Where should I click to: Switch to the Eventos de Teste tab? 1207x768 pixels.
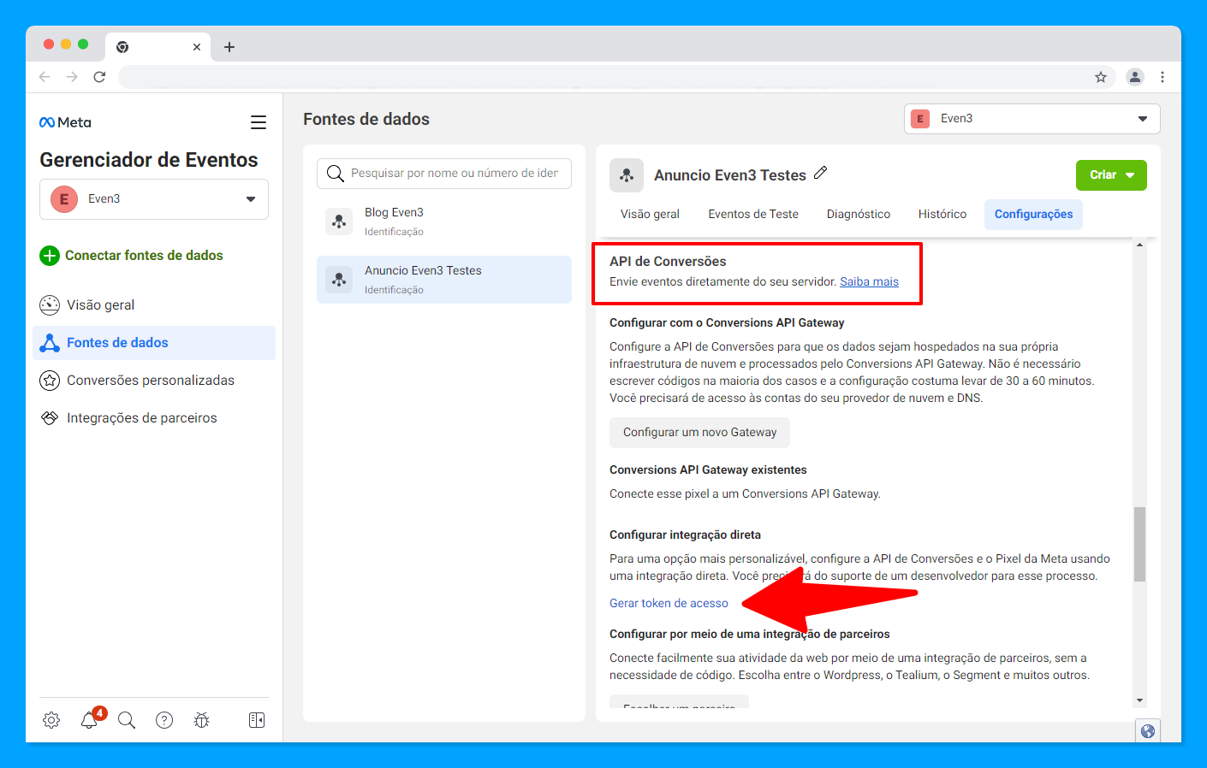point(753,214)
